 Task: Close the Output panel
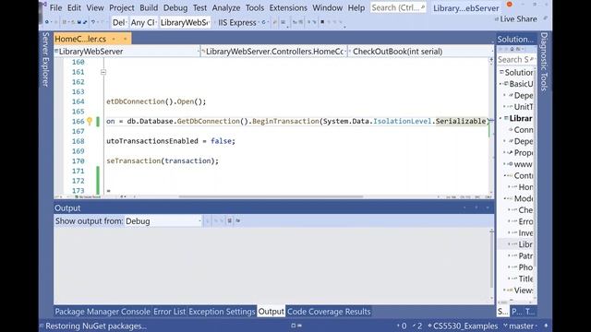tap(488, 207)
